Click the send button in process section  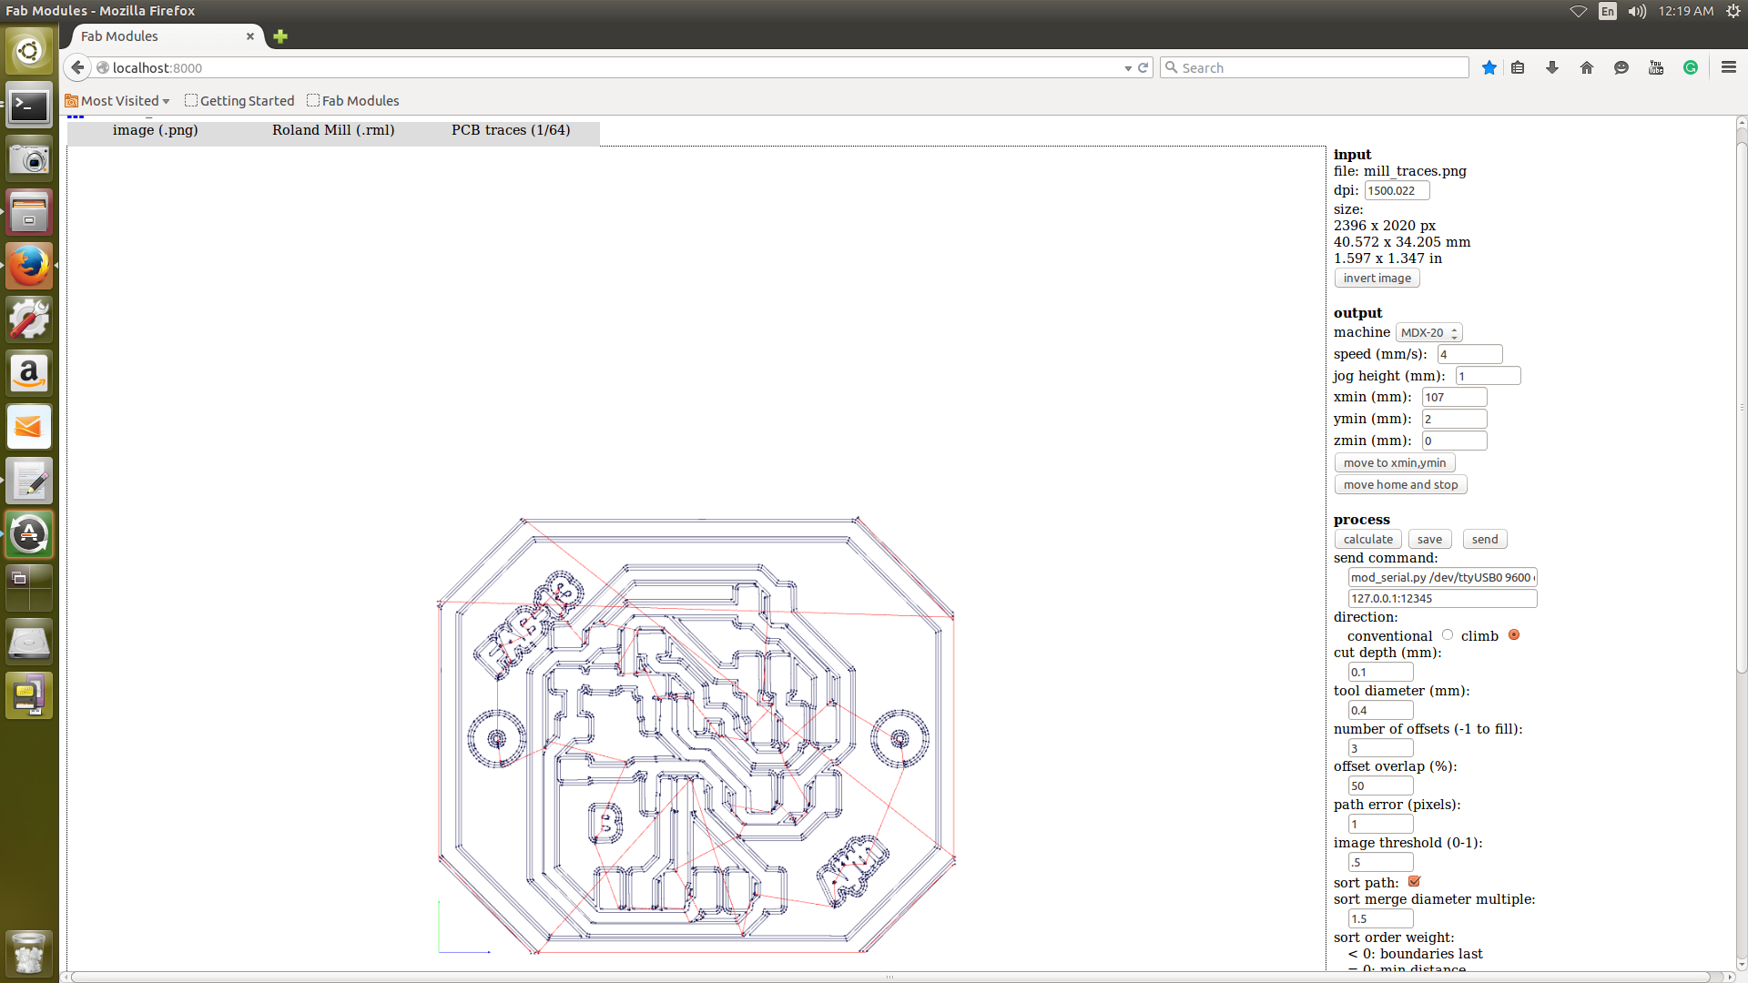coord(1485,538)
